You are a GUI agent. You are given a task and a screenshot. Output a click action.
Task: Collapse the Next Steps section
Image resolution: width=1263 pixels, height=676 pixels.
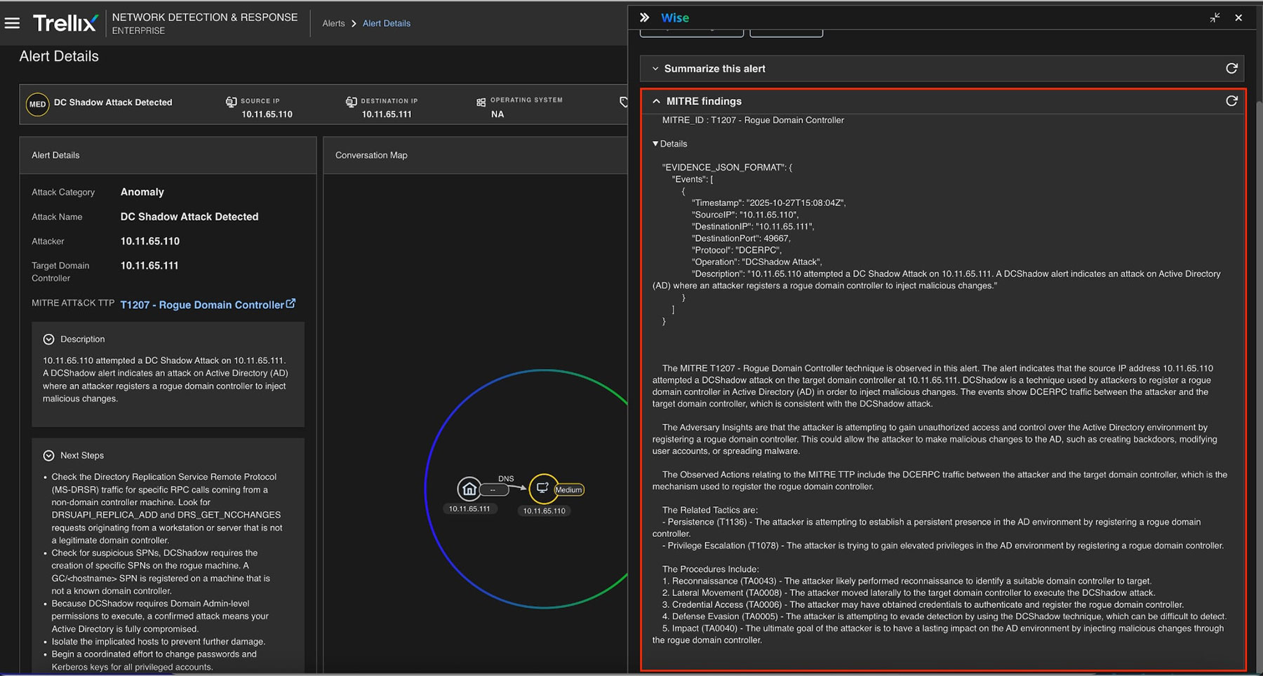[48, 456]
